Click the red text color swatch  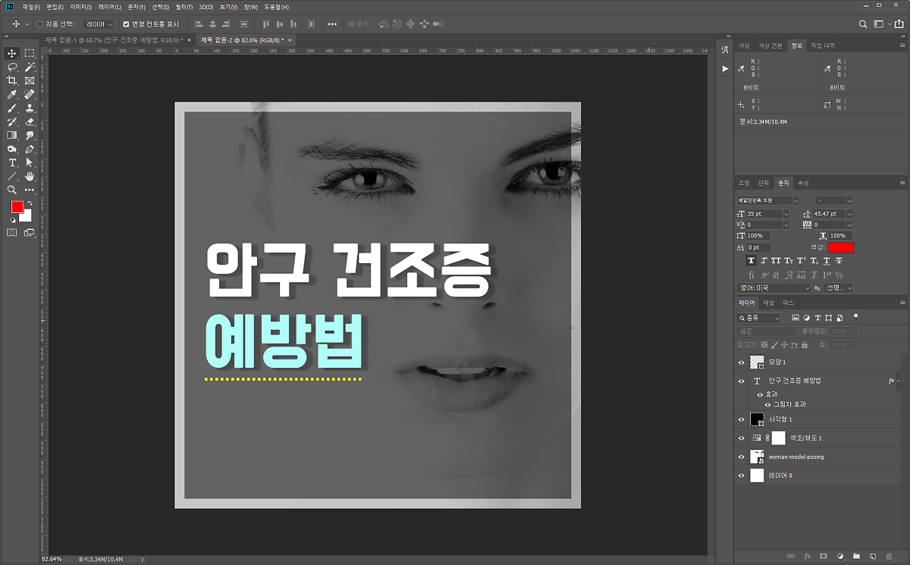point(840,247)
